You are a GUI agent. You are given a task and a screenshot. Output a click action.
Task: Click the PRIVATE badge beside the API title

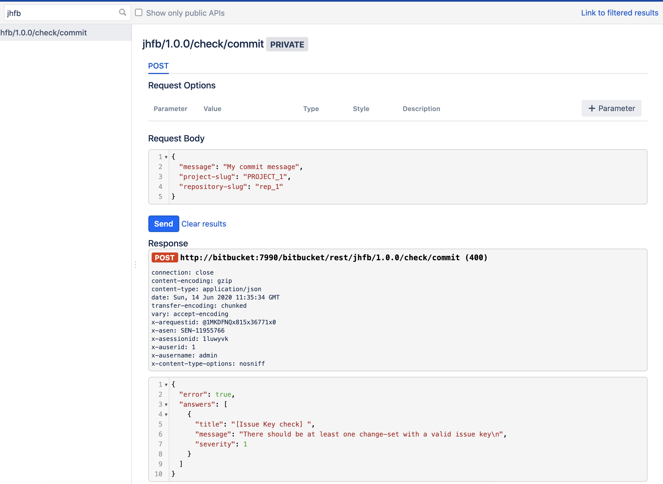point(287,44)
